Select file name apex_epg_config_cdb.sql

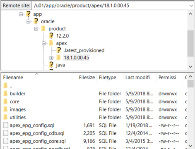37,133
